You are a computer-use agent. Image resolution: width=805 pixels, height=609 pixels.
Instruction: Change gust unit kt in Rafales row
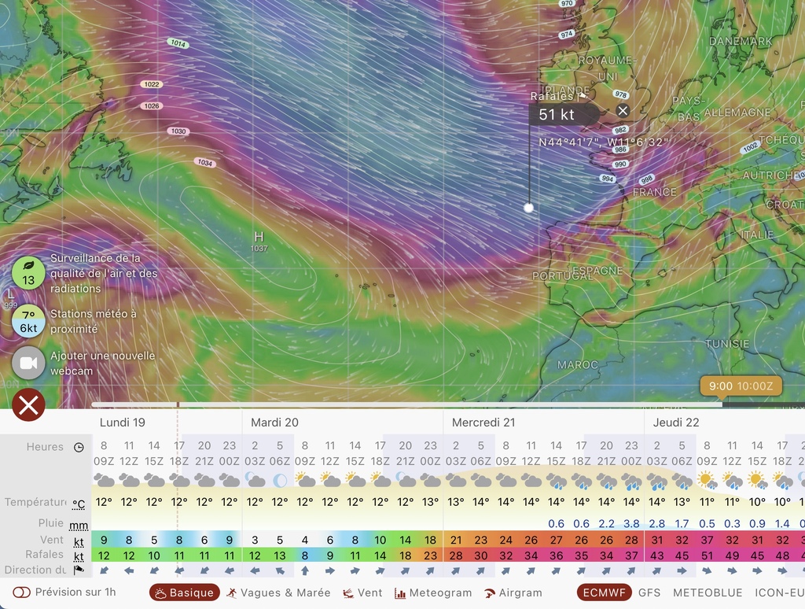click(x=79, y=557)
